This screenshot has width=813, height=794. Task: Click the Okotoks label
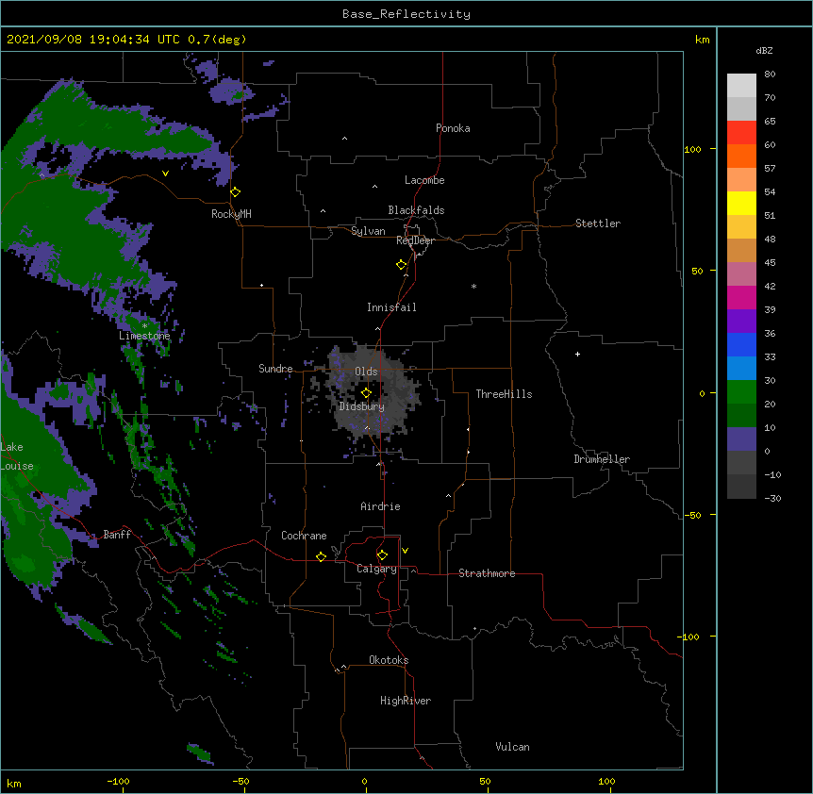[389, 660]
